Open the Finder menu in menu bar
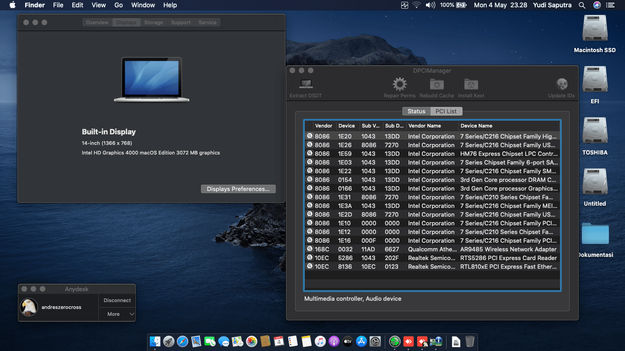This screenshot has height=351, width=625. coord(34,5)
